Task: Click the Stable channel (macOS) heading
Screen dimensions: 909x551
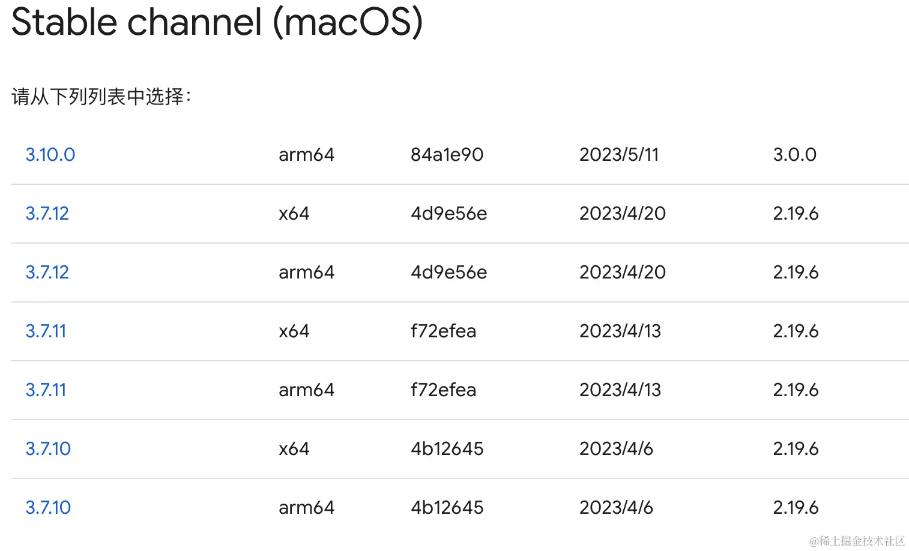Action: coord(217,22)
